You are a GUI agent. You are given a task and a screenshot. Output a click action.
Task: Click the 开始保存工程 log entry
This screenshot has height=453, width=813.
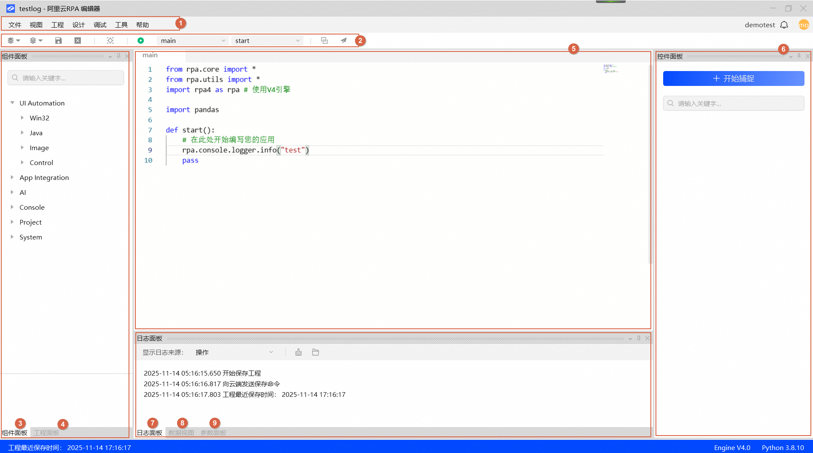click(202, 373)
